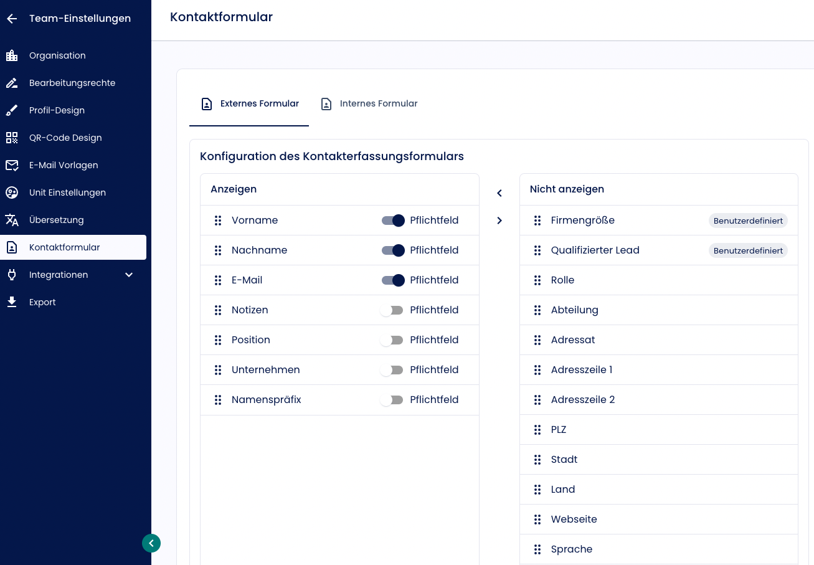Click drag handle of Namenspräfix row

pyautogui.click(x=218, y=400)
